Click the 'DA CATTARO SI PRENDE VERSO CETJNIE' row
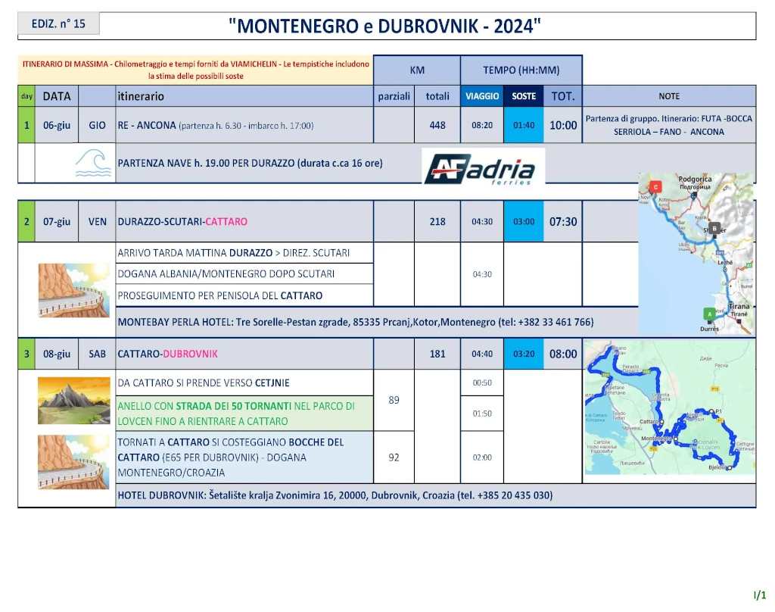Image resolution: width=775 pixels, height=612 pixels. pos(244,383)
